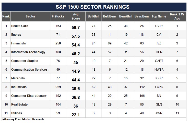Select the Real Estate sector row
Viewport: 188px width, 123px height.
94,105
